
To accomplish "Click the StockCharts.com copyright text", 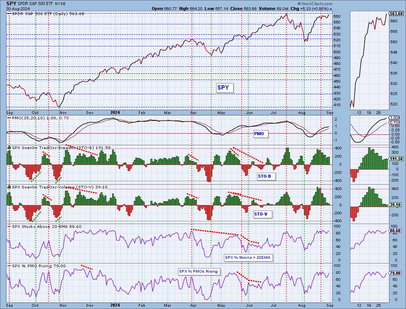I will (315, 3).
